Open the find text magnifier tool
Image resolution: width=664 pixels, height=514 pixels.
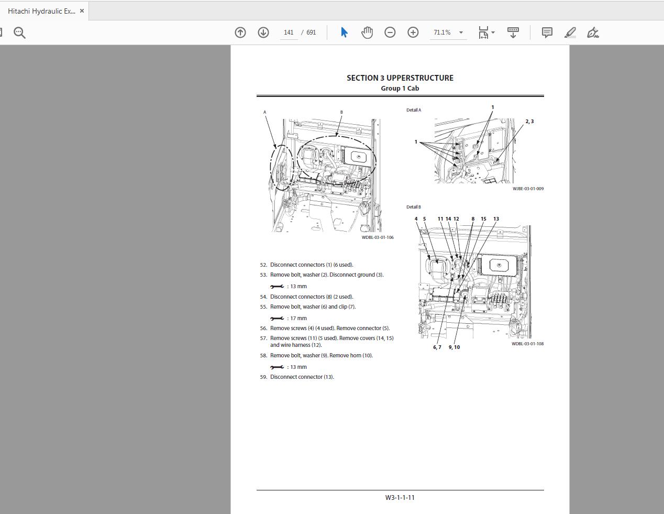[19, 32]
